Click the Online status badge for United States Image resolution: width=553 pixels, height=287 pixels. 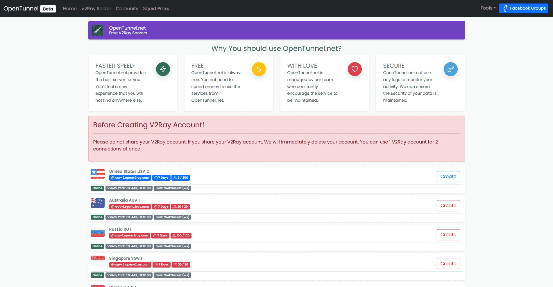97,188
